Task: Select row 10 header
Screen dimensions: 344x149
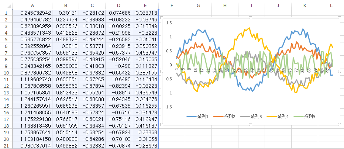Action: tap(6, 73)
